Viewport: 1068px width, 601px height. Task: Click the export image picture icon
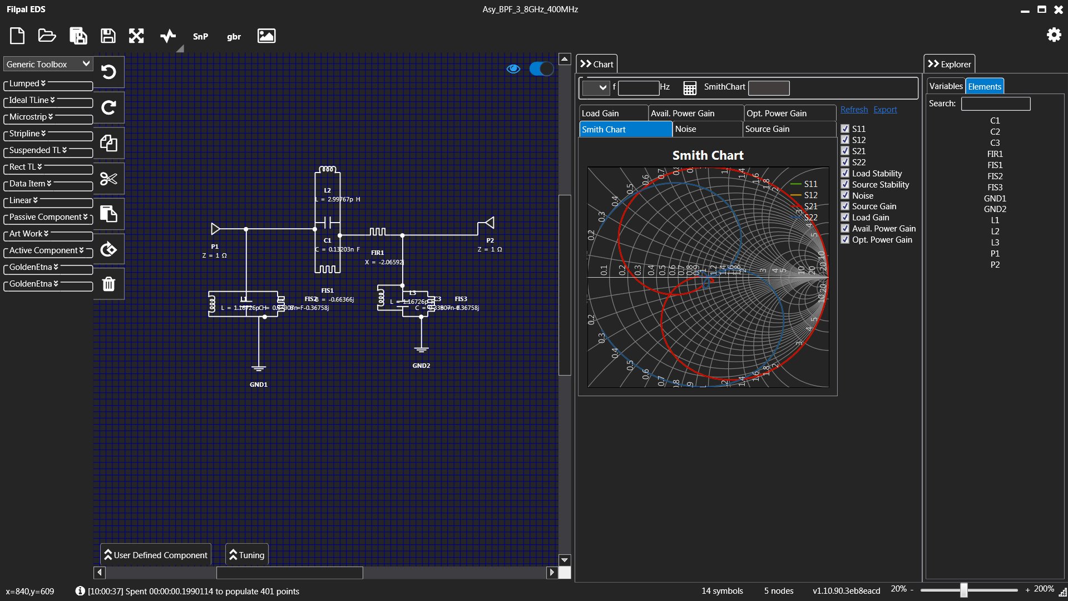point(266,36)
